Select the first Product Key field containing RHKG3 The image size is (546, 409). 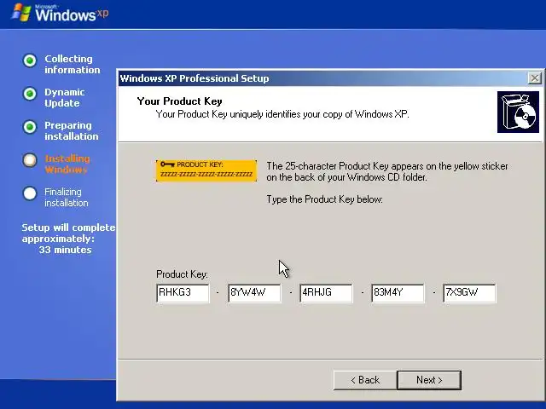pyautogui.click(x=183, y=293)
